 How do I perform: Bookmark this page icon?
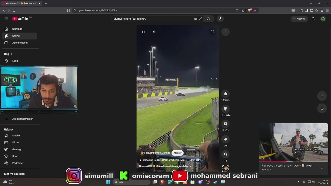tap(68, 10)
